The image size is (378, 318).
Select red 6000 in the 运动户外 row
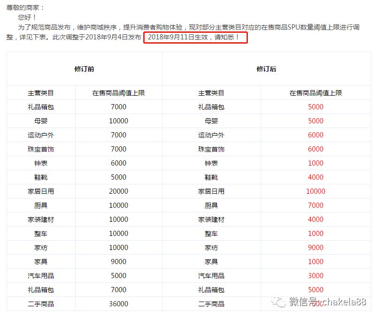(316, 135)
